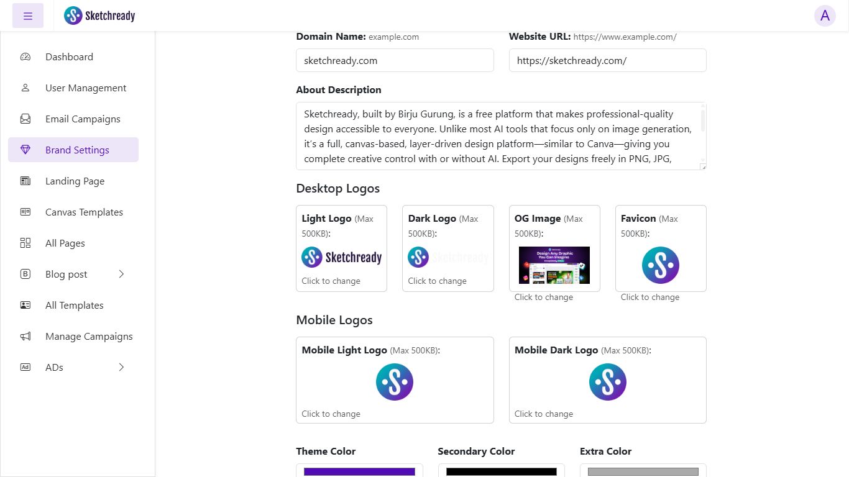This screenshot has width=849, height=477.
Task: Open the Landing Page menu item
Action: point(75,181)
